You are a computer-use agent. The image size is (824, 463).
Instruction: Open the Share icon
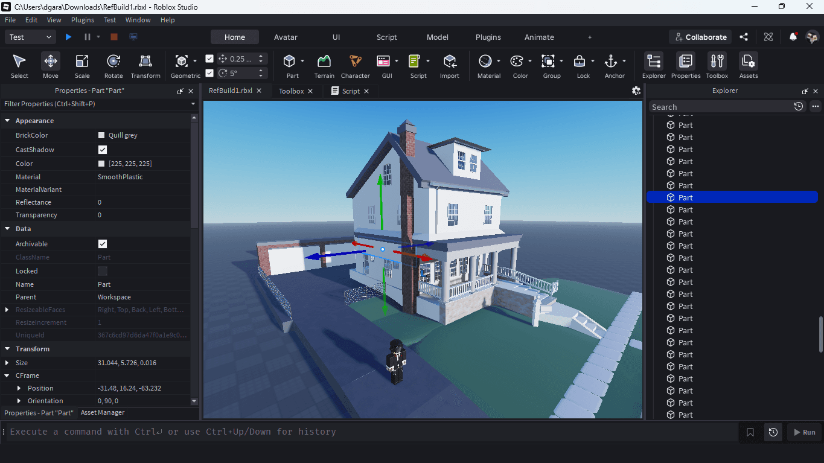[x=744, y=37]
